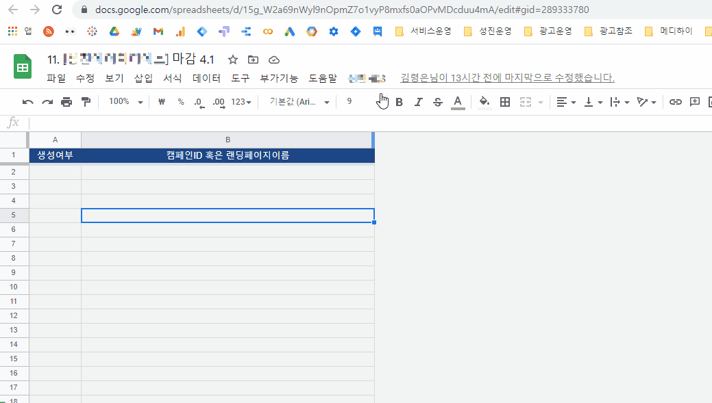Open 데이터 menu
The width and height of the screenshot is (712, 403).
tap(206, 78)
